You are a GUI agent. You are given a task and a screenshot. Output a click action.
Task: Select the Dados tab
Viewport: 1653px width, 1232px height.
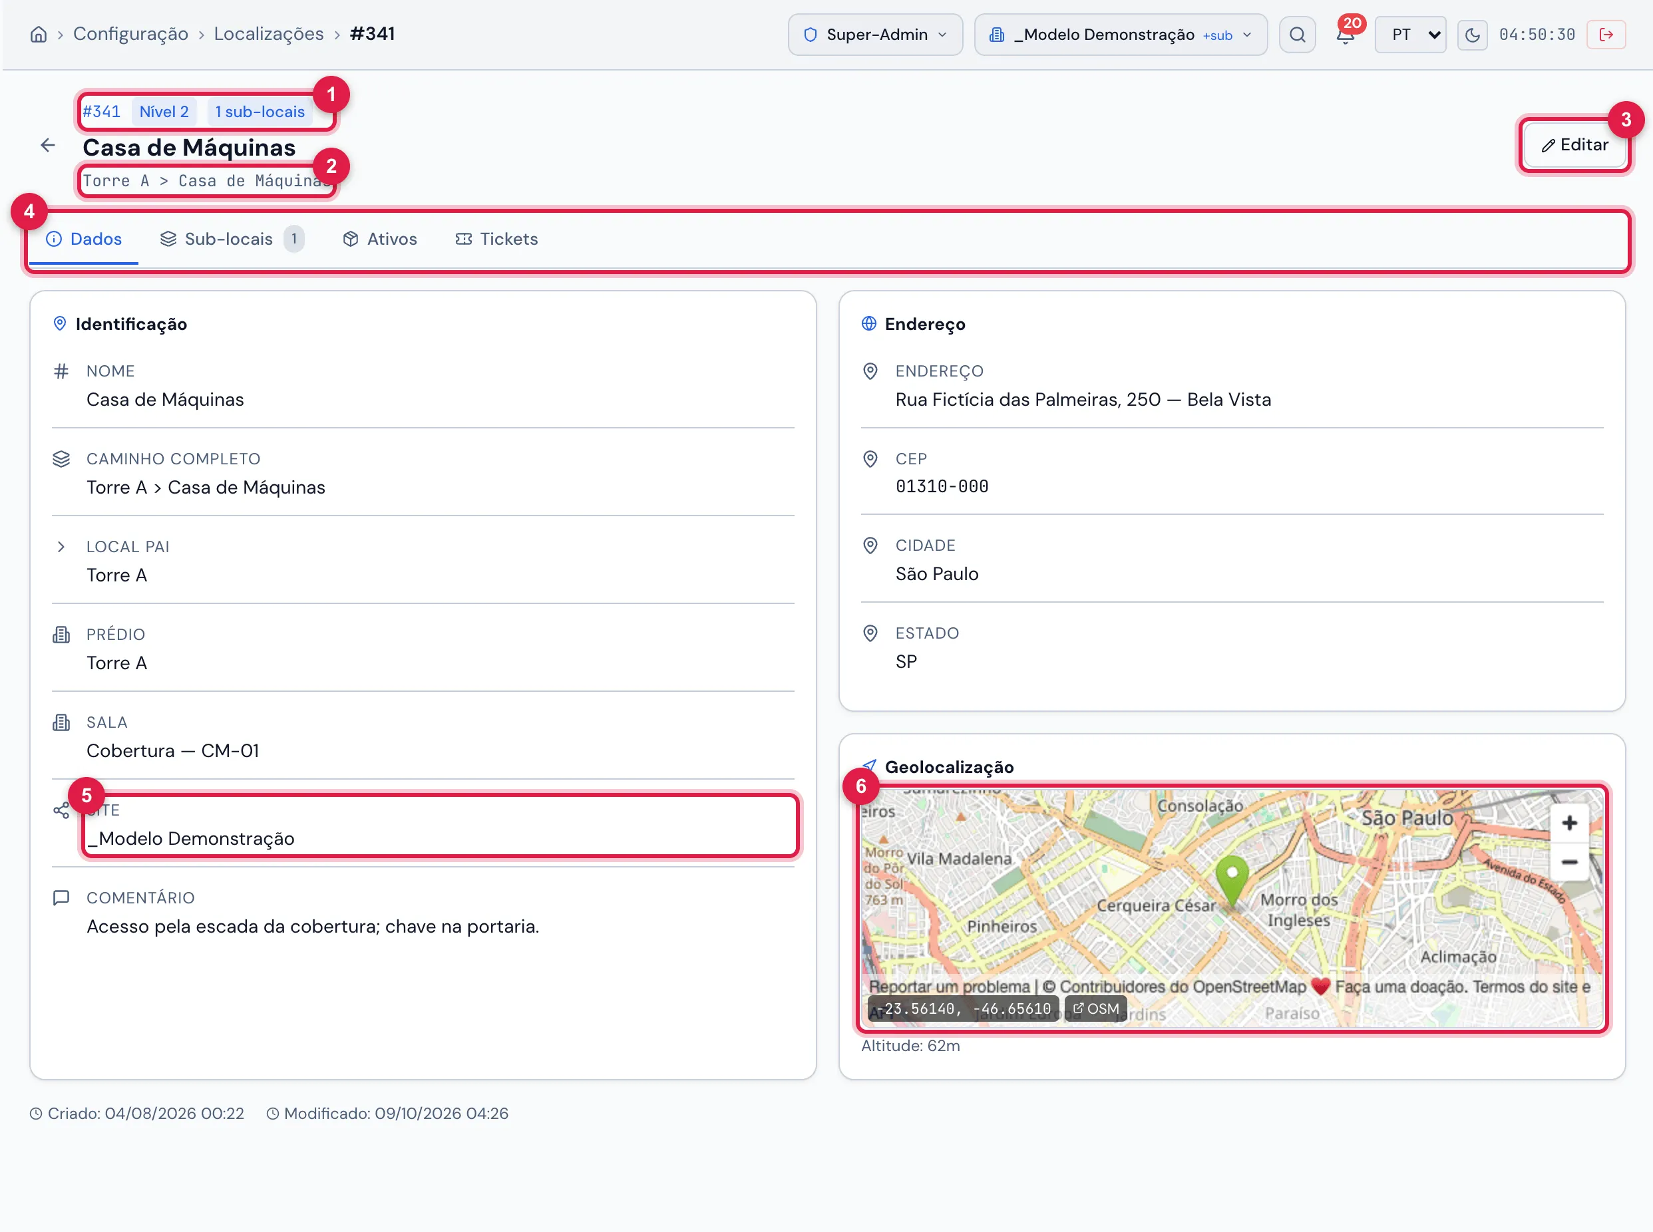click(x=84, y=239)
